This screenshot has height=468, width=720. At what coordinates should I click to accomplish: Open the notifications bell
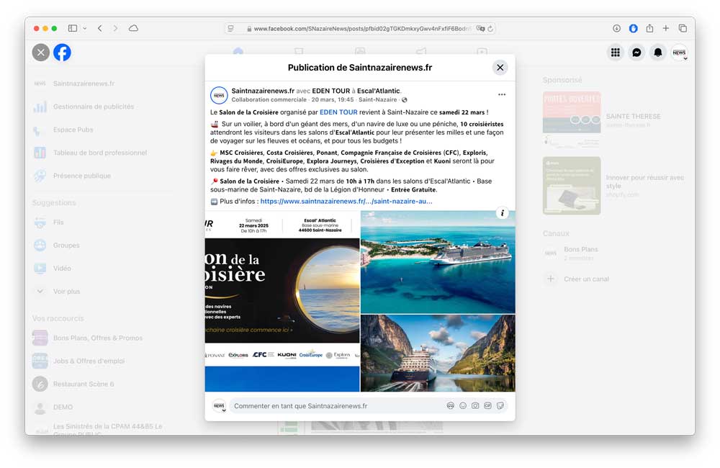pyautogui.click(x=657, y=53)
